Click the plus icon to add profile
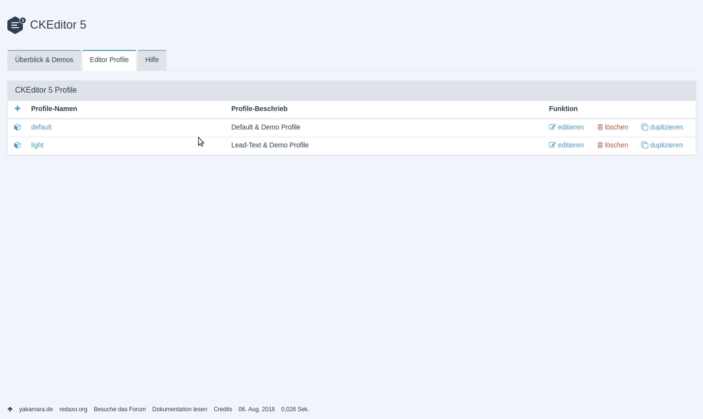703x419 pixels. click(x=17, y=109)
